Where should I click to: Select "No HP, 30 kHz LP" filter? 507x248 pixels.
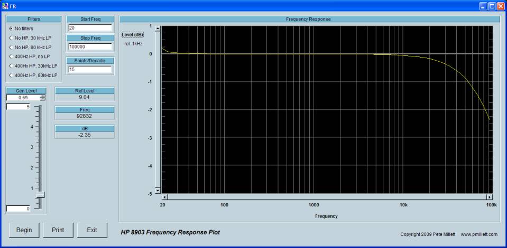[11, 38]
